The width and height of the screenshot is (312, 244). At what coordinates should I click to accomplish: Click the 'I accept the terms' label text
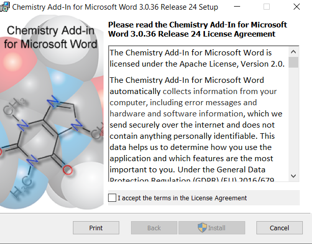click(x=182, y=198)
